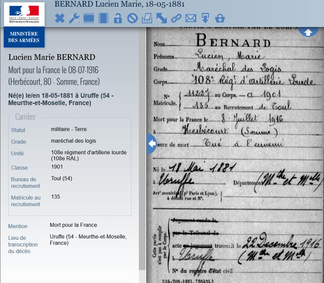The width and height of the screenshot is (324, 283).
Task: Click the République Française Ministère des Armées logo
Action: tap(24, 25)
